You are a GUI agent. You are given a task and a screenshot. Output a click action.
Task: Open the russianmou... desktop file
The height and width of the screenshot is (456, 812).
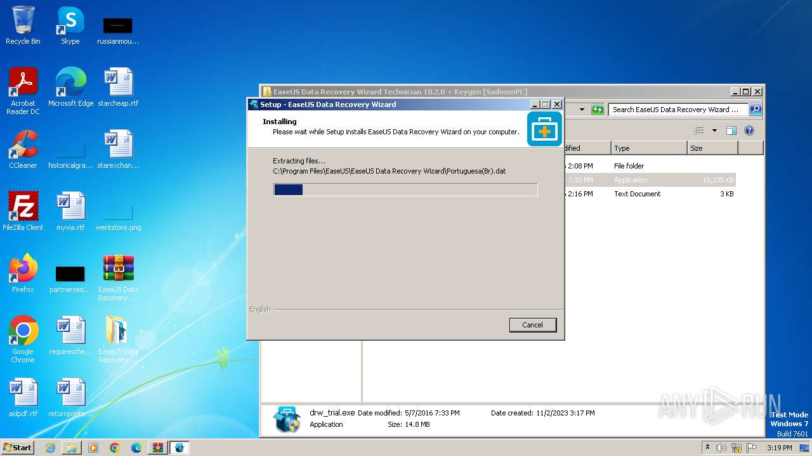click(x=118, y=30)
